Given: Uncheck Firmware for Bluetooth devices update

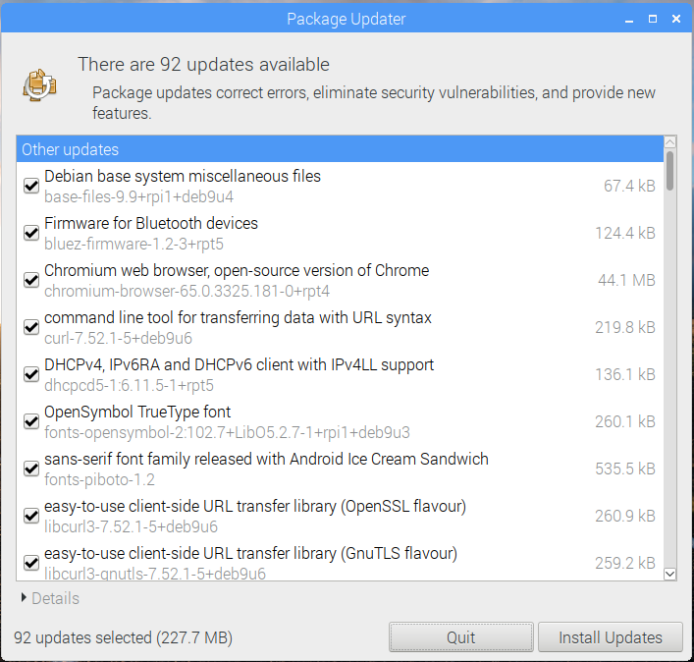Looking at the screenshot, I should coord(31,233).
